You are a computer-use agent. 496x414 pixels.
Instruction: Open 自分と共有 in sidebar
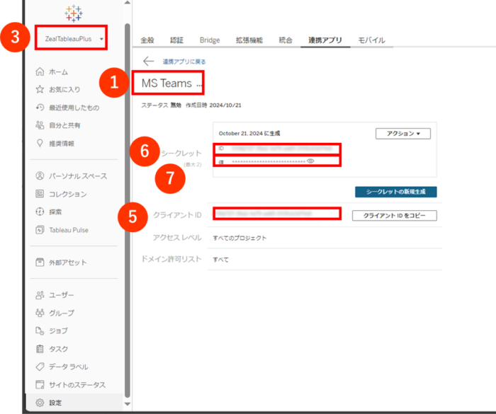click(x=64, y=125)
